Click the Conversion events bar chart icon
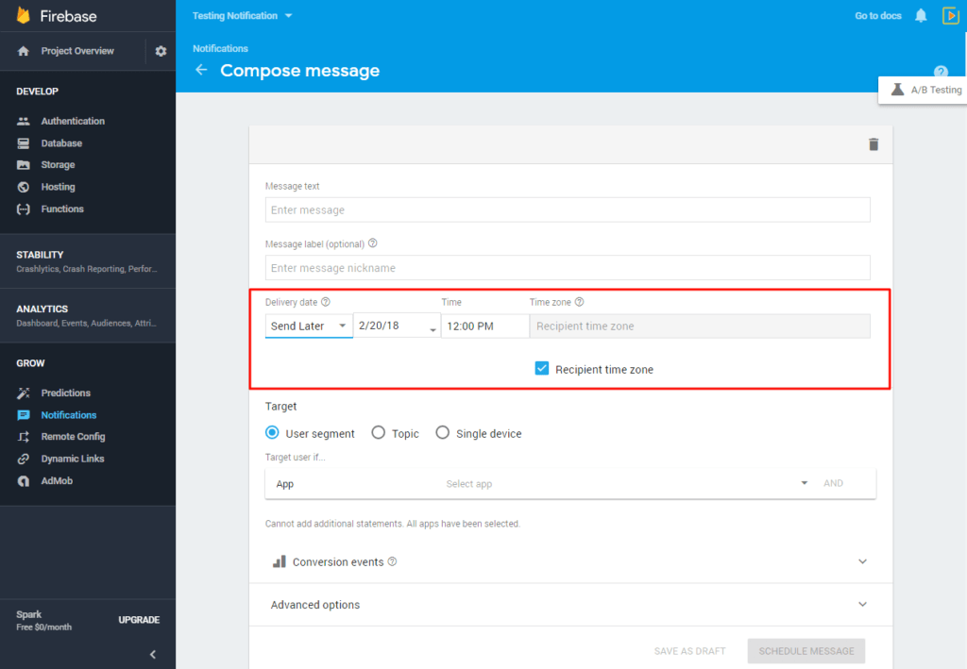 tap(280, 561)
